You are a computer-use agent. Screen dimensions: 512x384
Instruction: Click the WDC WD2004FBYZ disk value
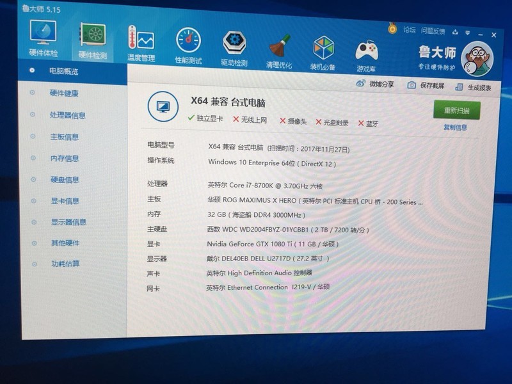[288, 230]
